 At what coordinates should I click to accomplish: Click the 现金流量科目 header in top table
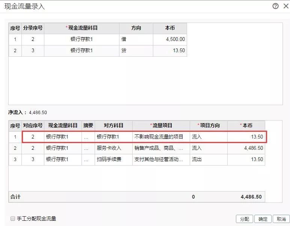tap(82, 28)
